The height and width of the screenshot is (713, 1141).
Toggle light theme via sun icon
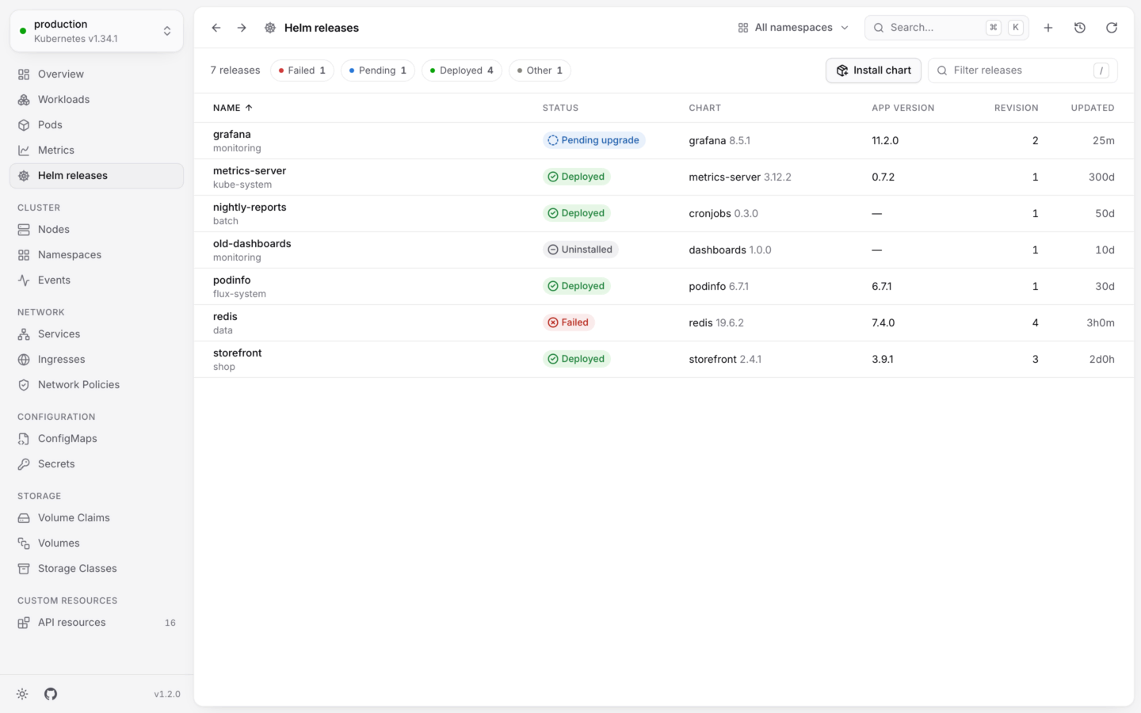[x=22, y=694]
